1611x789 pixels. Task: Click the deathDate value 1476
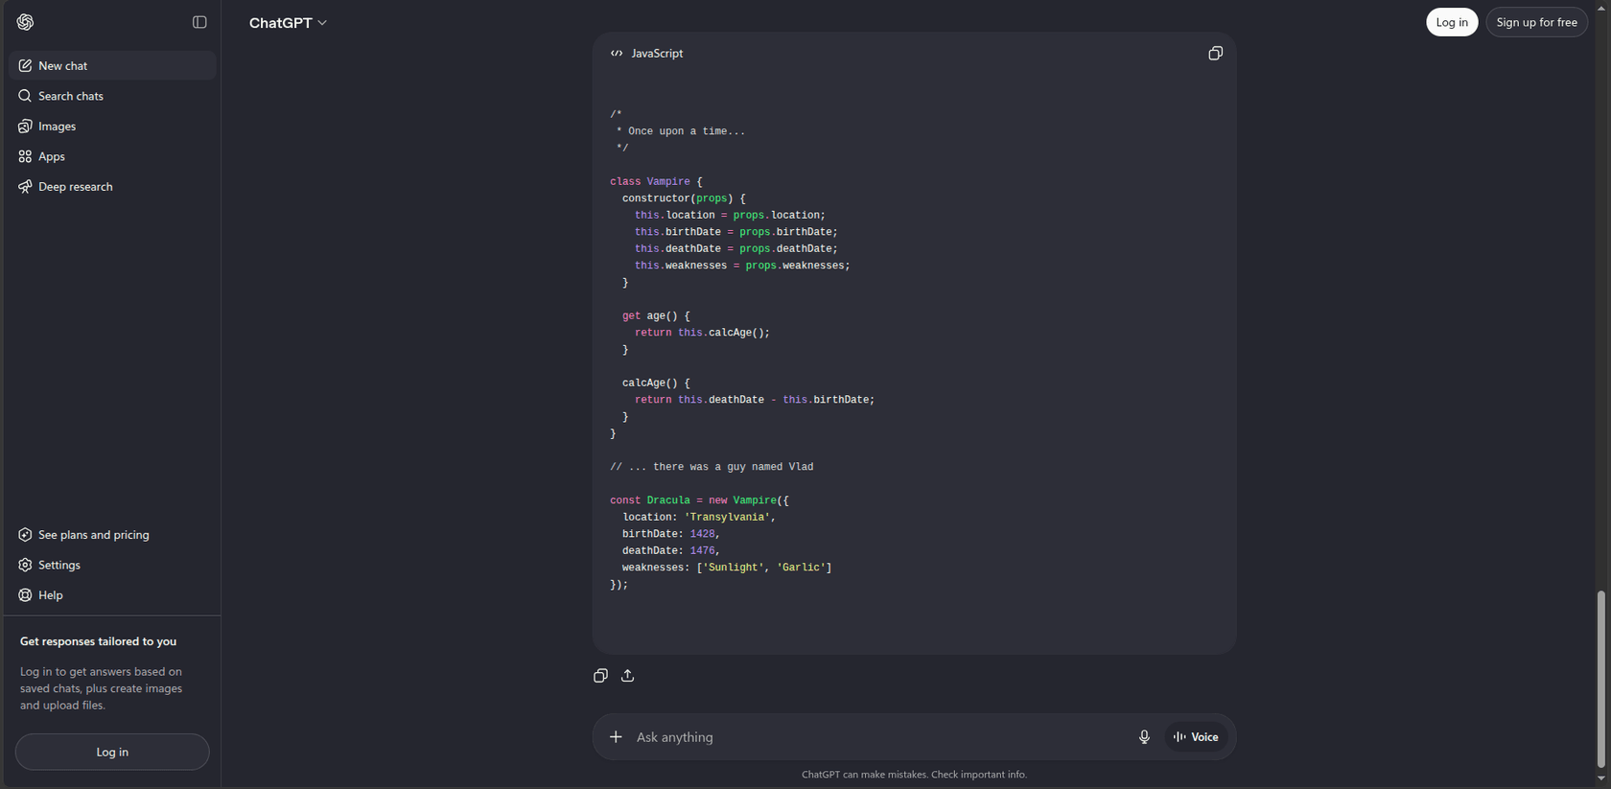pyautogui.click(x=702, y=550)
